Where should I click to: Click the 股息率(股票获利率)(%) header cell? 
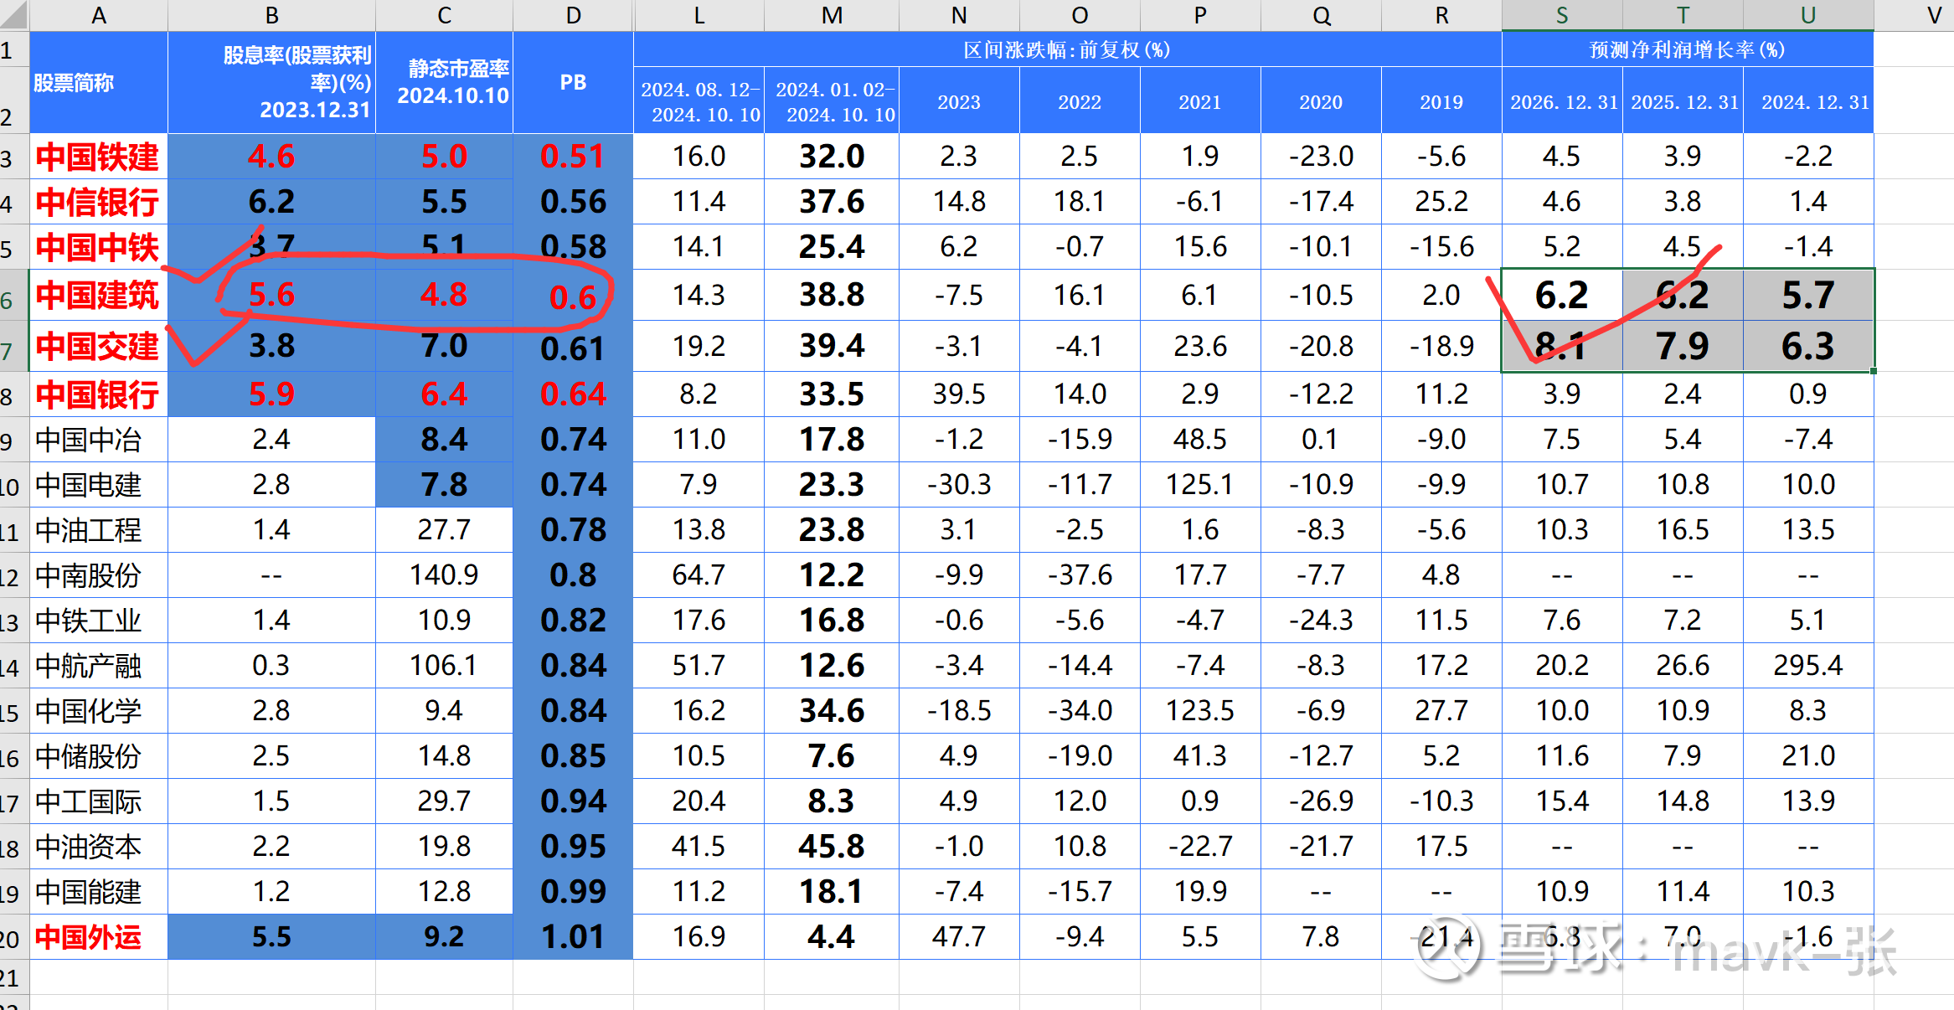click(272, 83)
